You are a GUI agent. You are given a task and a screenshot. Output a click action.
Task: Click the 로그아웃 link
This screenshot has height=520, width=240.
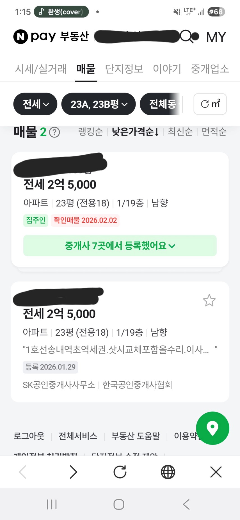[29, 436]
